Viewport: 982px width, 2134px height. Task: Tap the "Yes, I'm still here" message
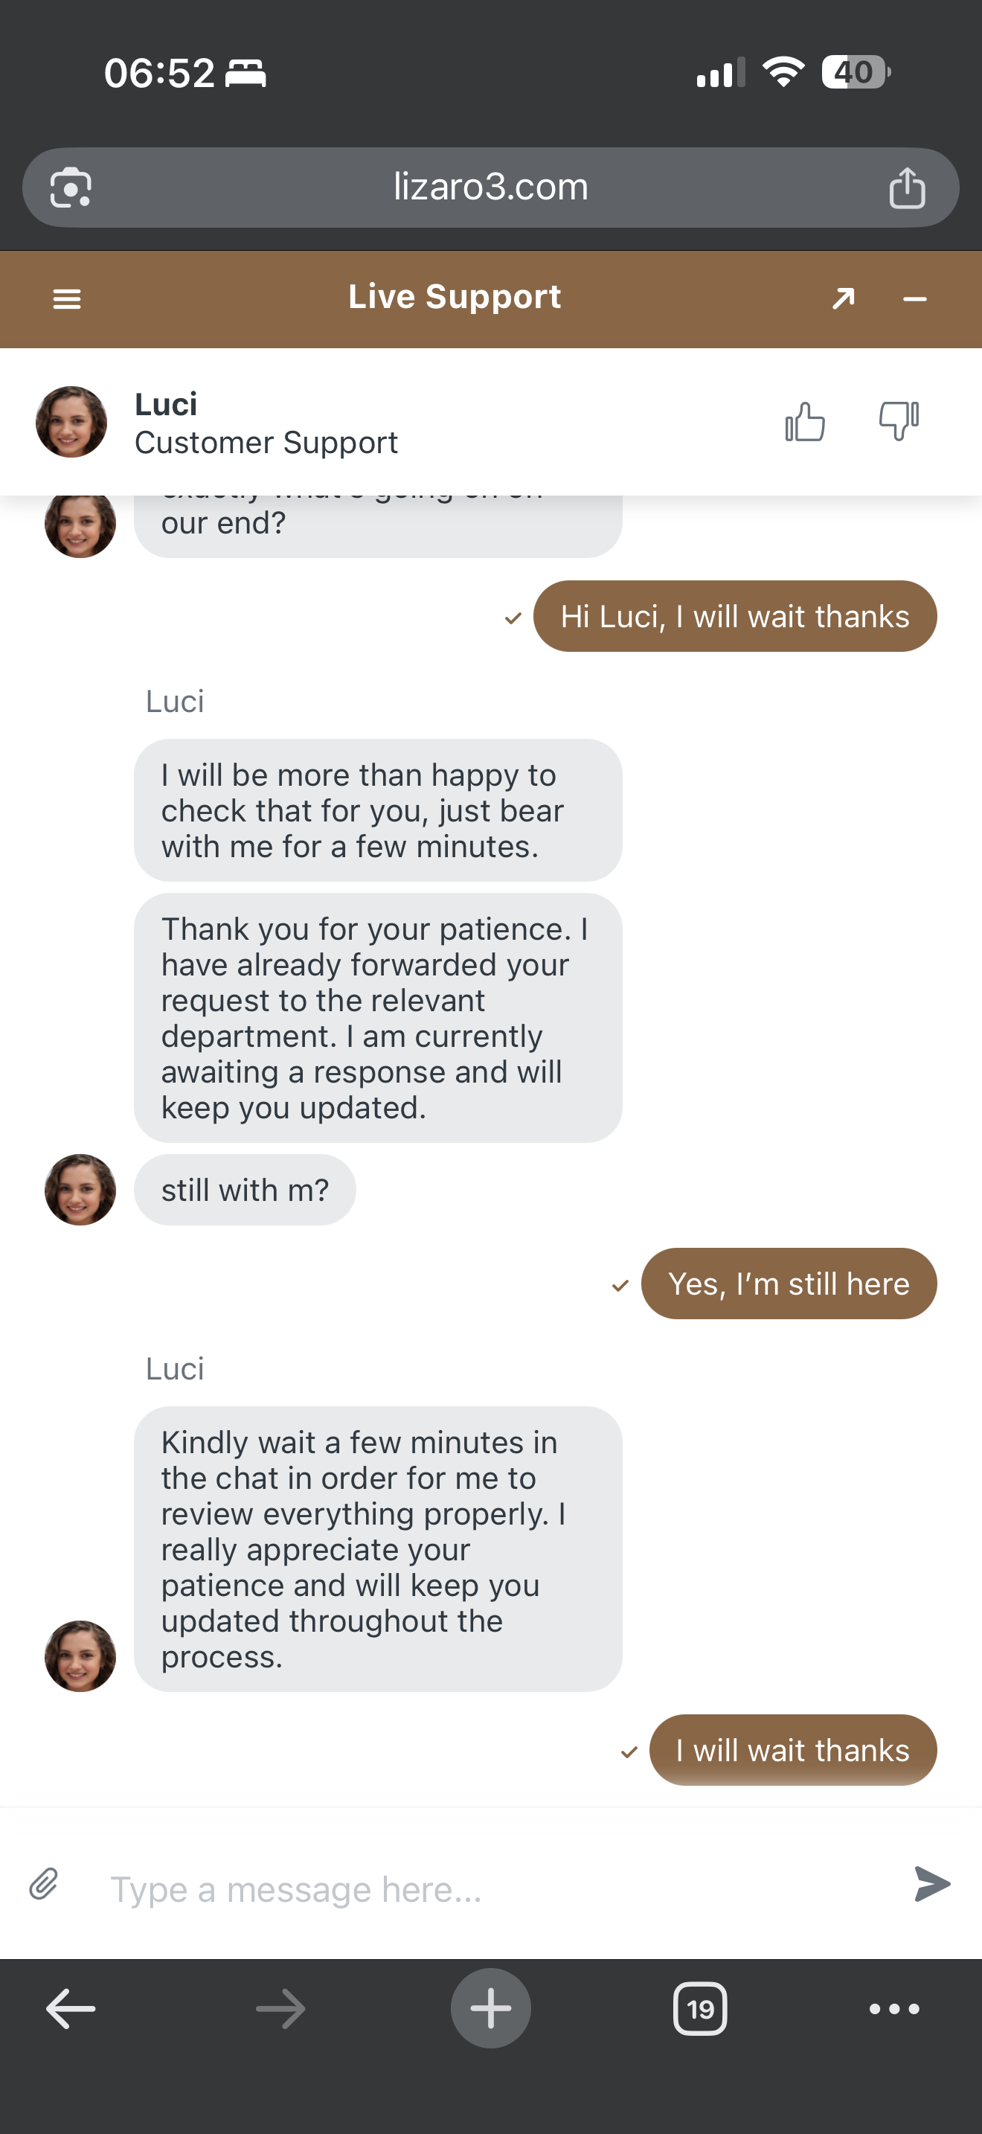[x=789, y=1284]
